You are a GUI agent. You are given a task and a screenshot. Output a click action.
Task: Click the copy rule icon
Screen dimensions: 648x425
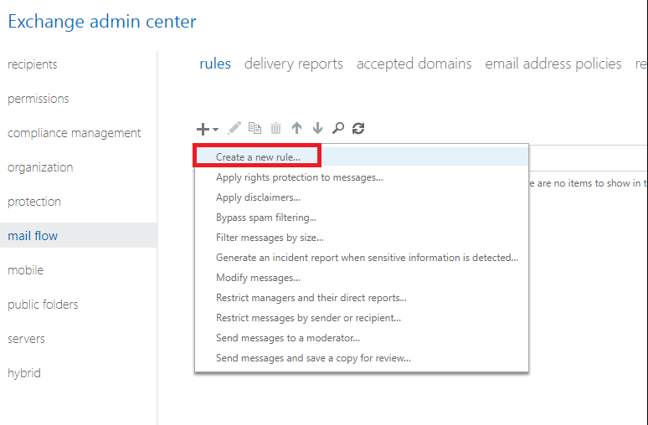[x=255, y=129]
